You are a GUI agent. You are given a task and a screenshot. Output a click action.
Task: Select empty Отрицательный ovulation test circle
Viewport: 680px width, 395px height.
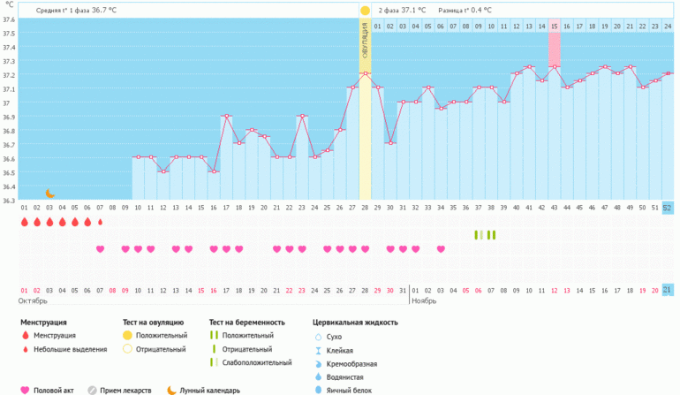[x=127, y=349]
